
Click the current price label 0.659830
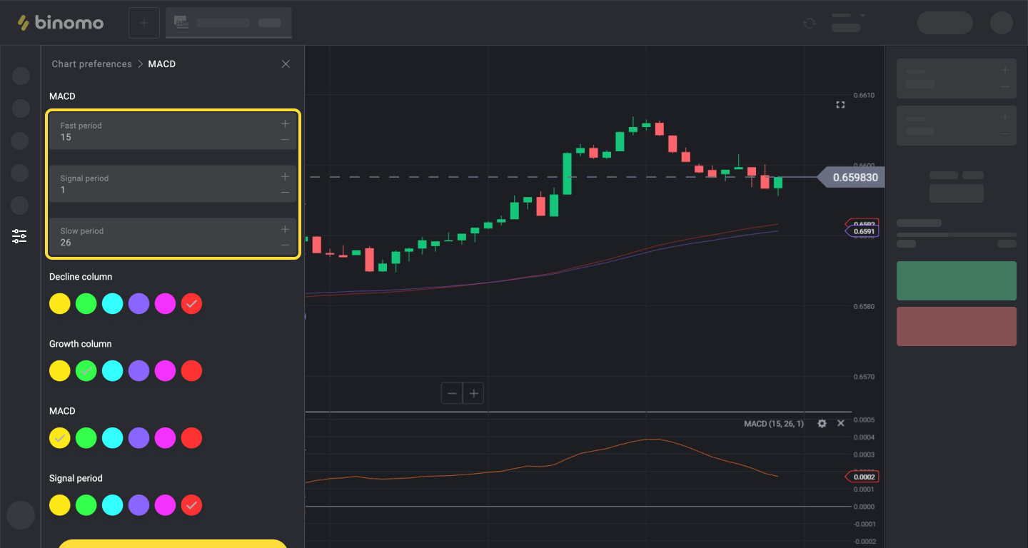(851, 178)
